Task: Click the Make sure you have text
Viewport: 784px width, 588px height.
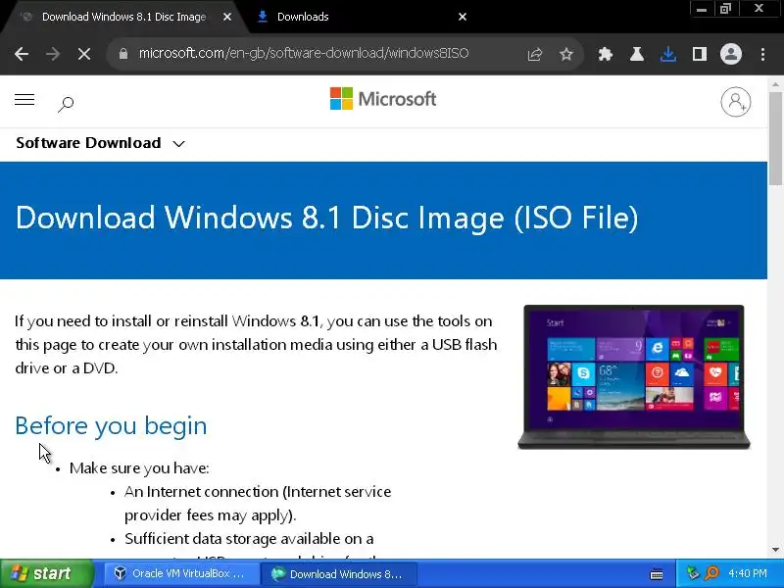Action: point(139,468)
